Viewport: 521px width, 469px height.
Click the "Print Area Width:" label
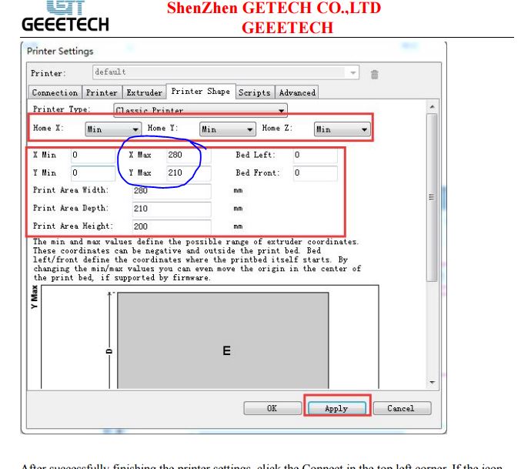click(71, 190)
